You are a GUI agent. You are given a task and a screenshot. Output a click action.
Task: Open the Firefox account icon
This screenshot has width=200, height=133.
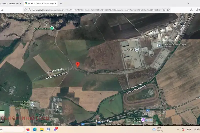click(197, 10)
